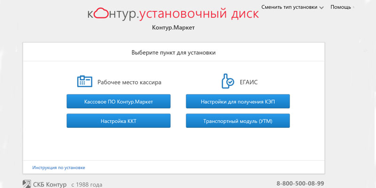Click the chevron next to Сменить тип установки
376x188 pixels.
(x=321, y=8)
